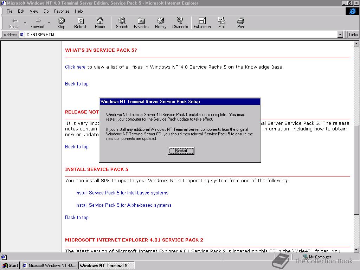Viewport: 360px width, 270px height.
Task: Click the status bar page icon
Action: [x=4, y=257]
